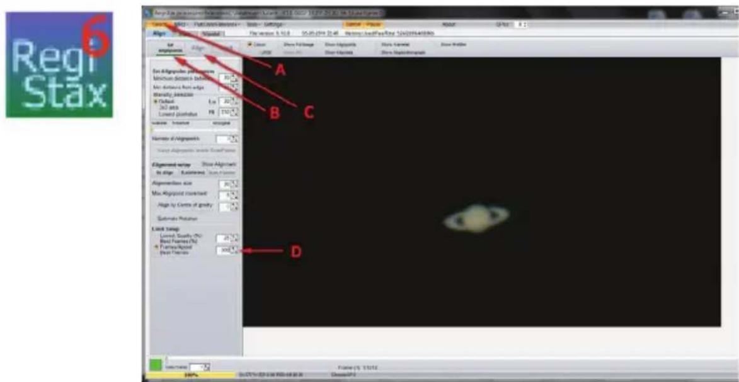Enable Show Alignpoints option

[x=340, y=45]
